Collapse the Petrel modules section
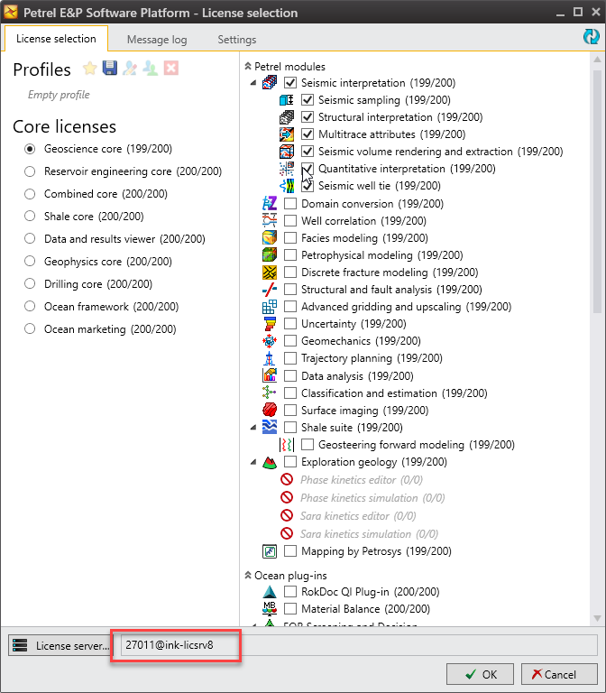606x693 pixels. tap(248, 66)
